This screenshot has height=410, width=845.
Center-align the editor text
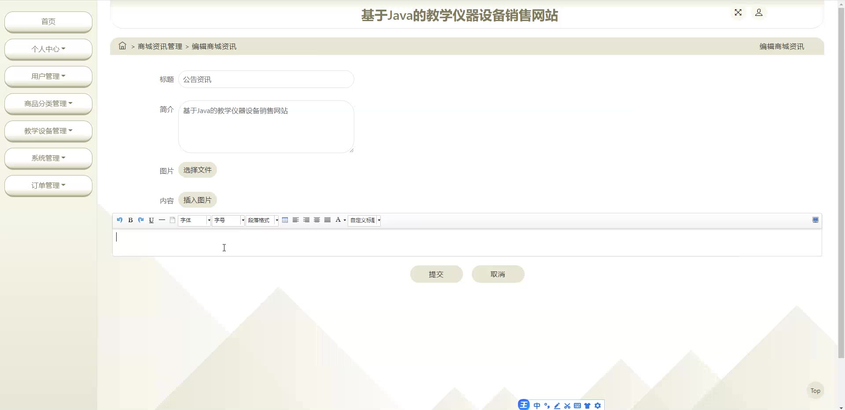[317, 220]
